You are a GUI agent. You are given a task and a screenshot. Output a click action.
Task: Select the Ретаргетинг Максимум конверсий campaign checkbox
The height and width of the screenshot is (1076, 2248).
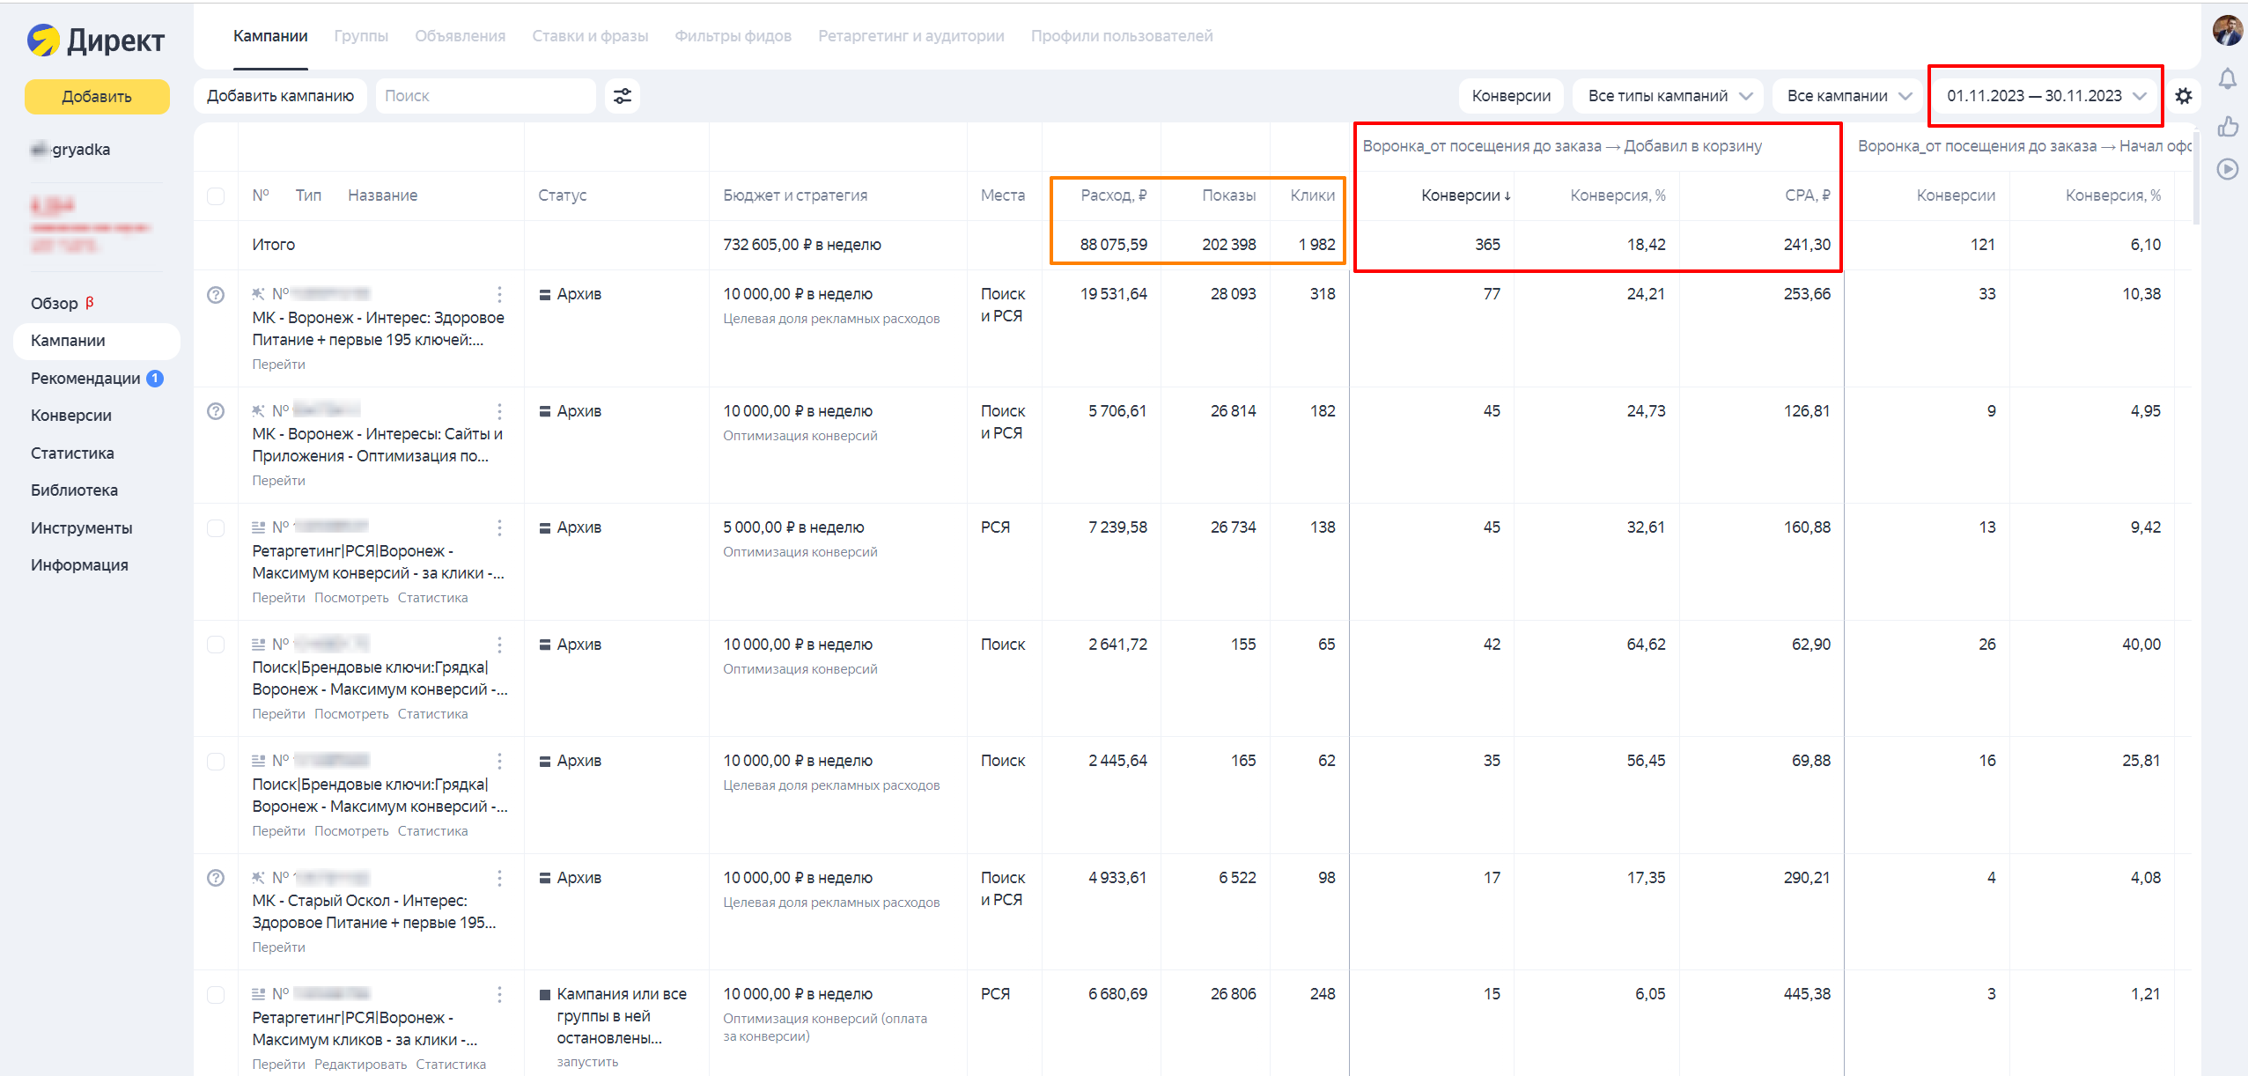216,527
